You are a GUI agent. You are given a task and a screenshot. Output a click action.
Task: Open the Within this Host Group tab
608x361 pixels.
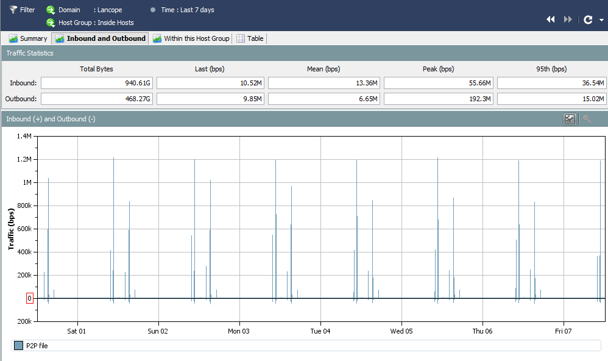coord(191,38)
